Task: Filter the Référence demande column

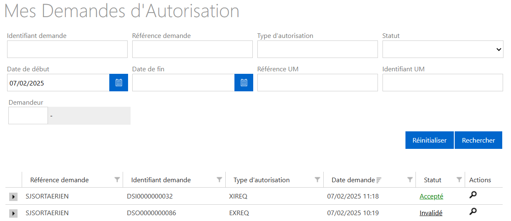Action: coord(117,180)
